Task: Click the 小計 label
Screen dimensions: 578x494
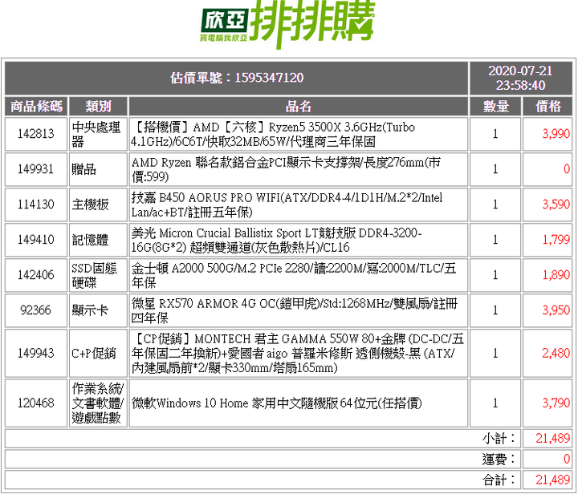Action: pyautogui.click(x=499, y=439)
